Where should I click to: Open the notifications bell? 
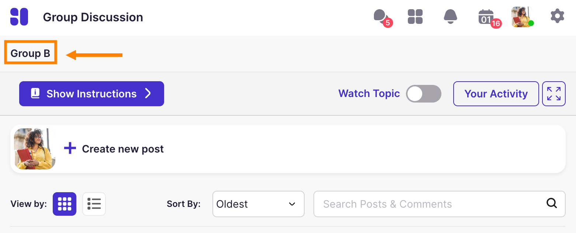click(x=450, y=17)
